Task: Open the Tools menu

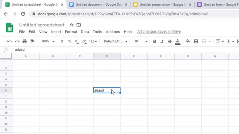Action: 97,32
